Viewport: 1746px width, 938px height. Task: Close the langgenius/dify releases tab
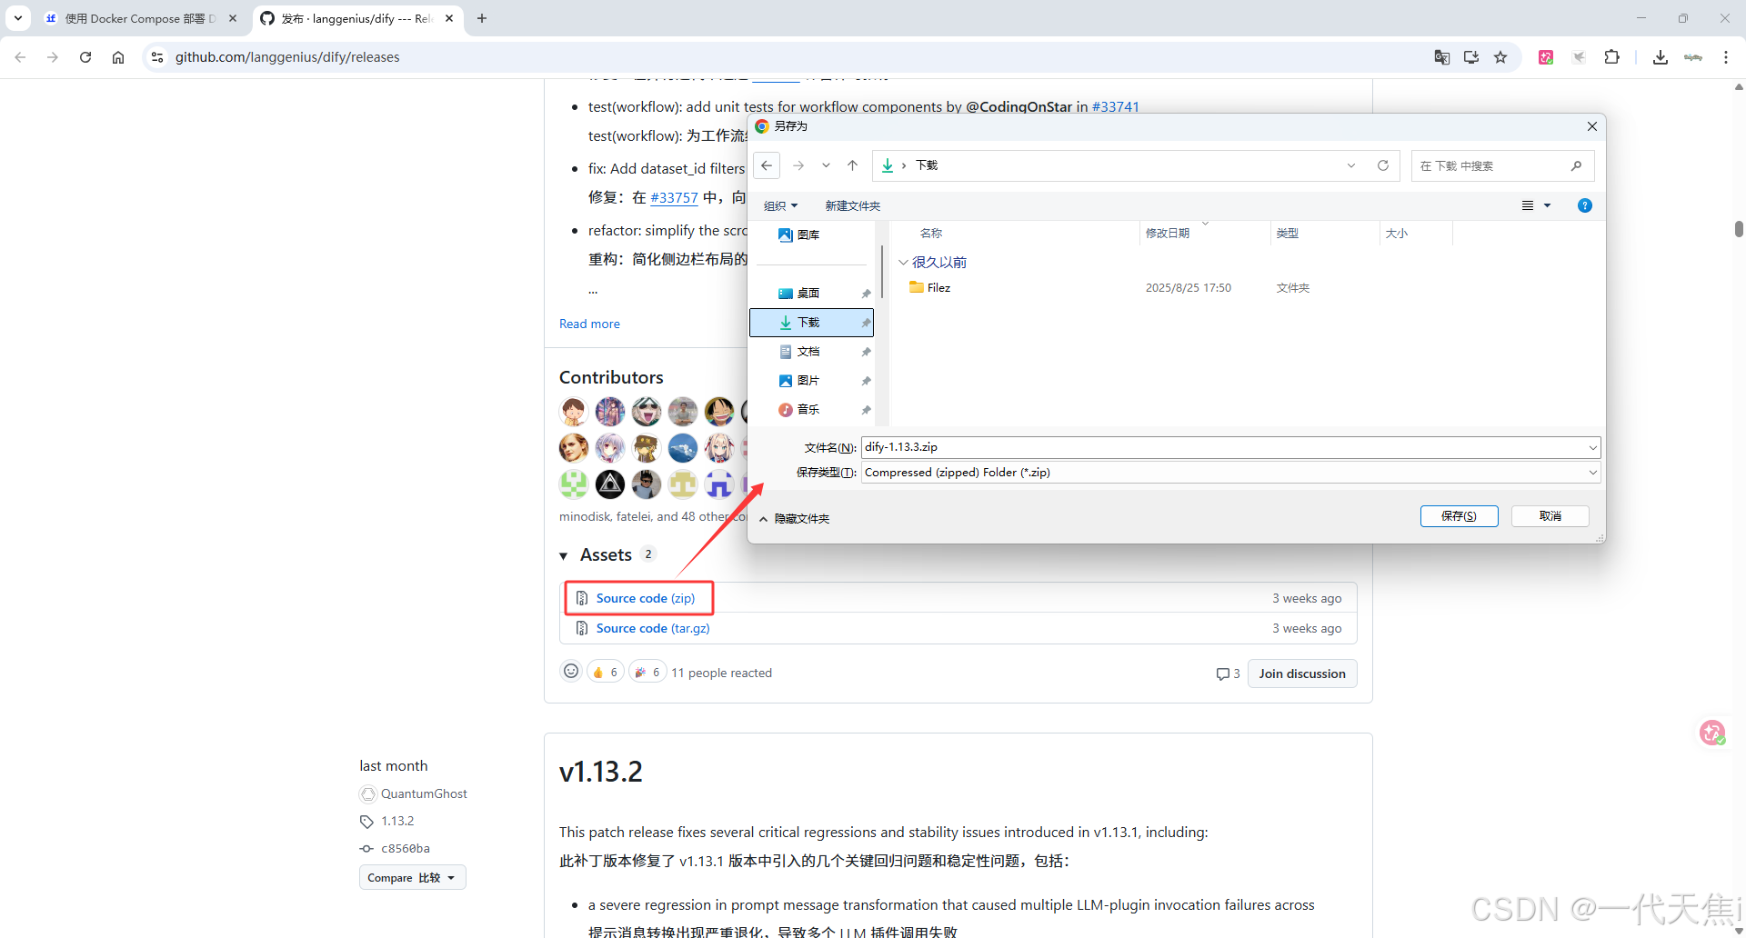click(x=449, y=18)
